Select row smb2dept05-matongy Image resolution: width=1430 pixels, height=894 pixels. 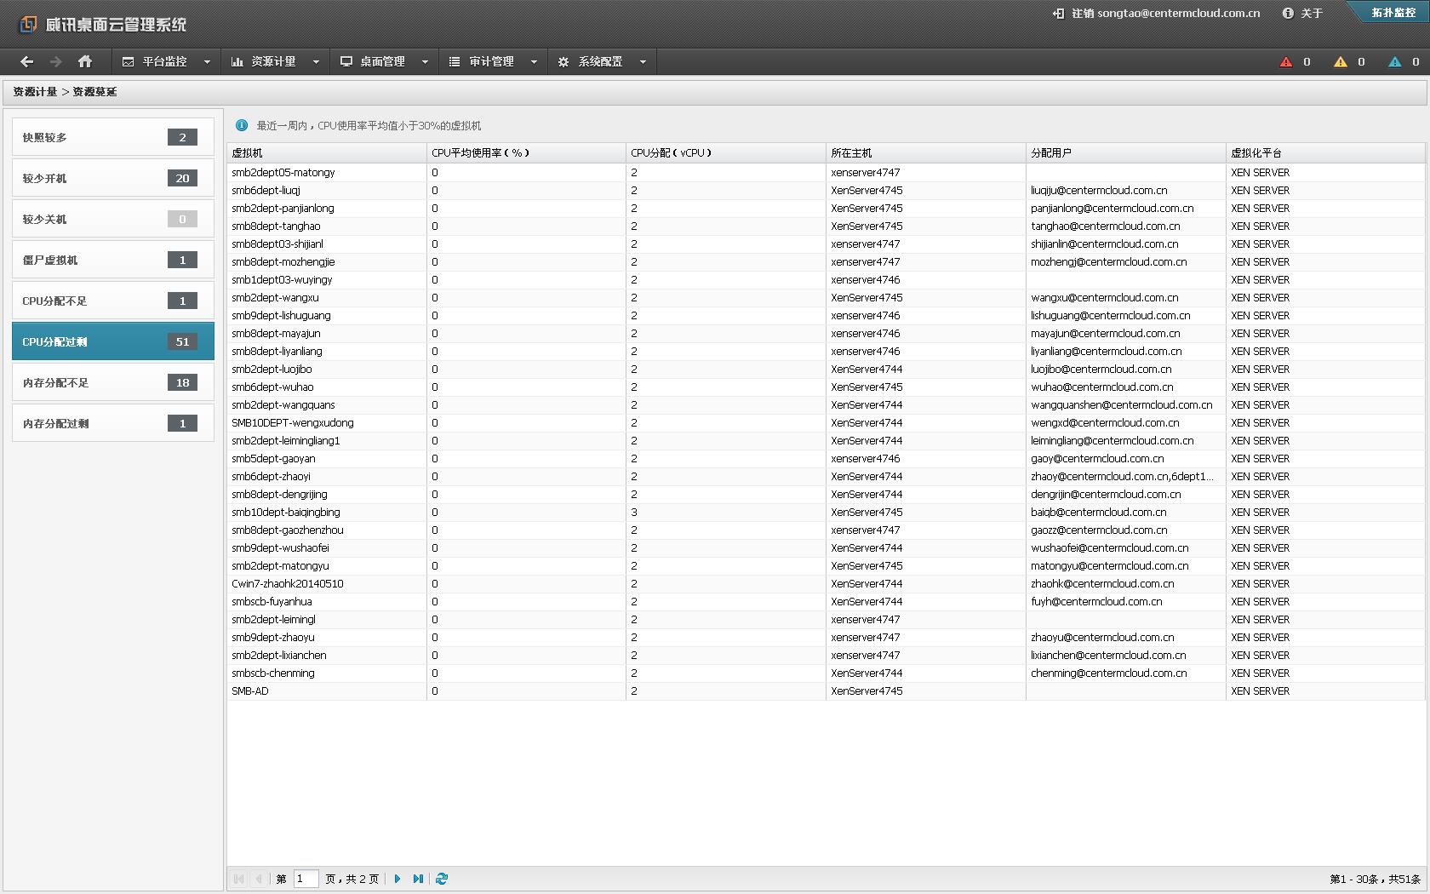pyautogui.click(x=826, y=172)
